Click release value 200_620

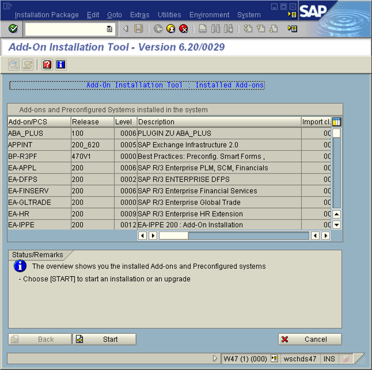[92, 145]
